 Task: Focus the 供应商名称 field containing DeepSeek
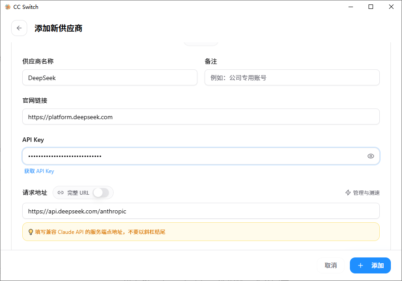(x=110, y=77)
